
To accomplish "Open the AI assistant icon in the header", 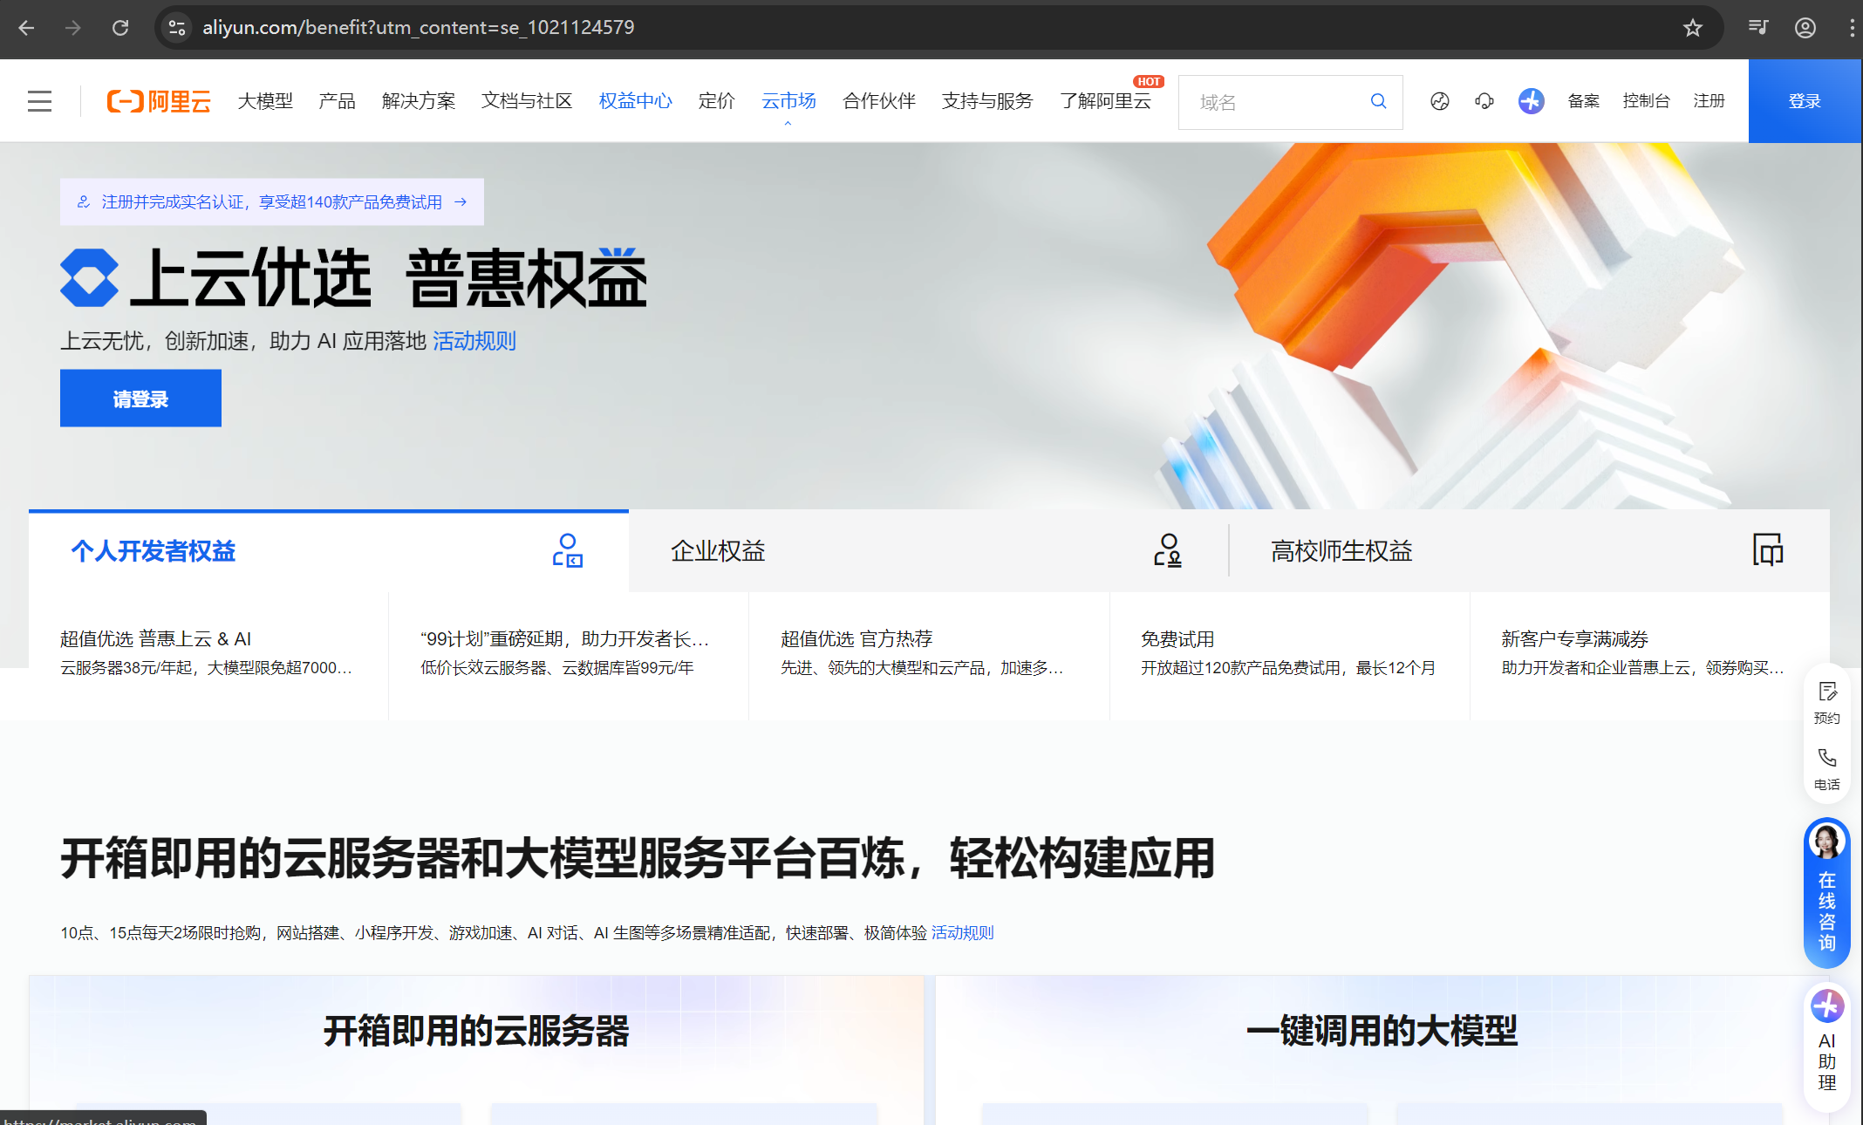I will (x=1531, y=101).
